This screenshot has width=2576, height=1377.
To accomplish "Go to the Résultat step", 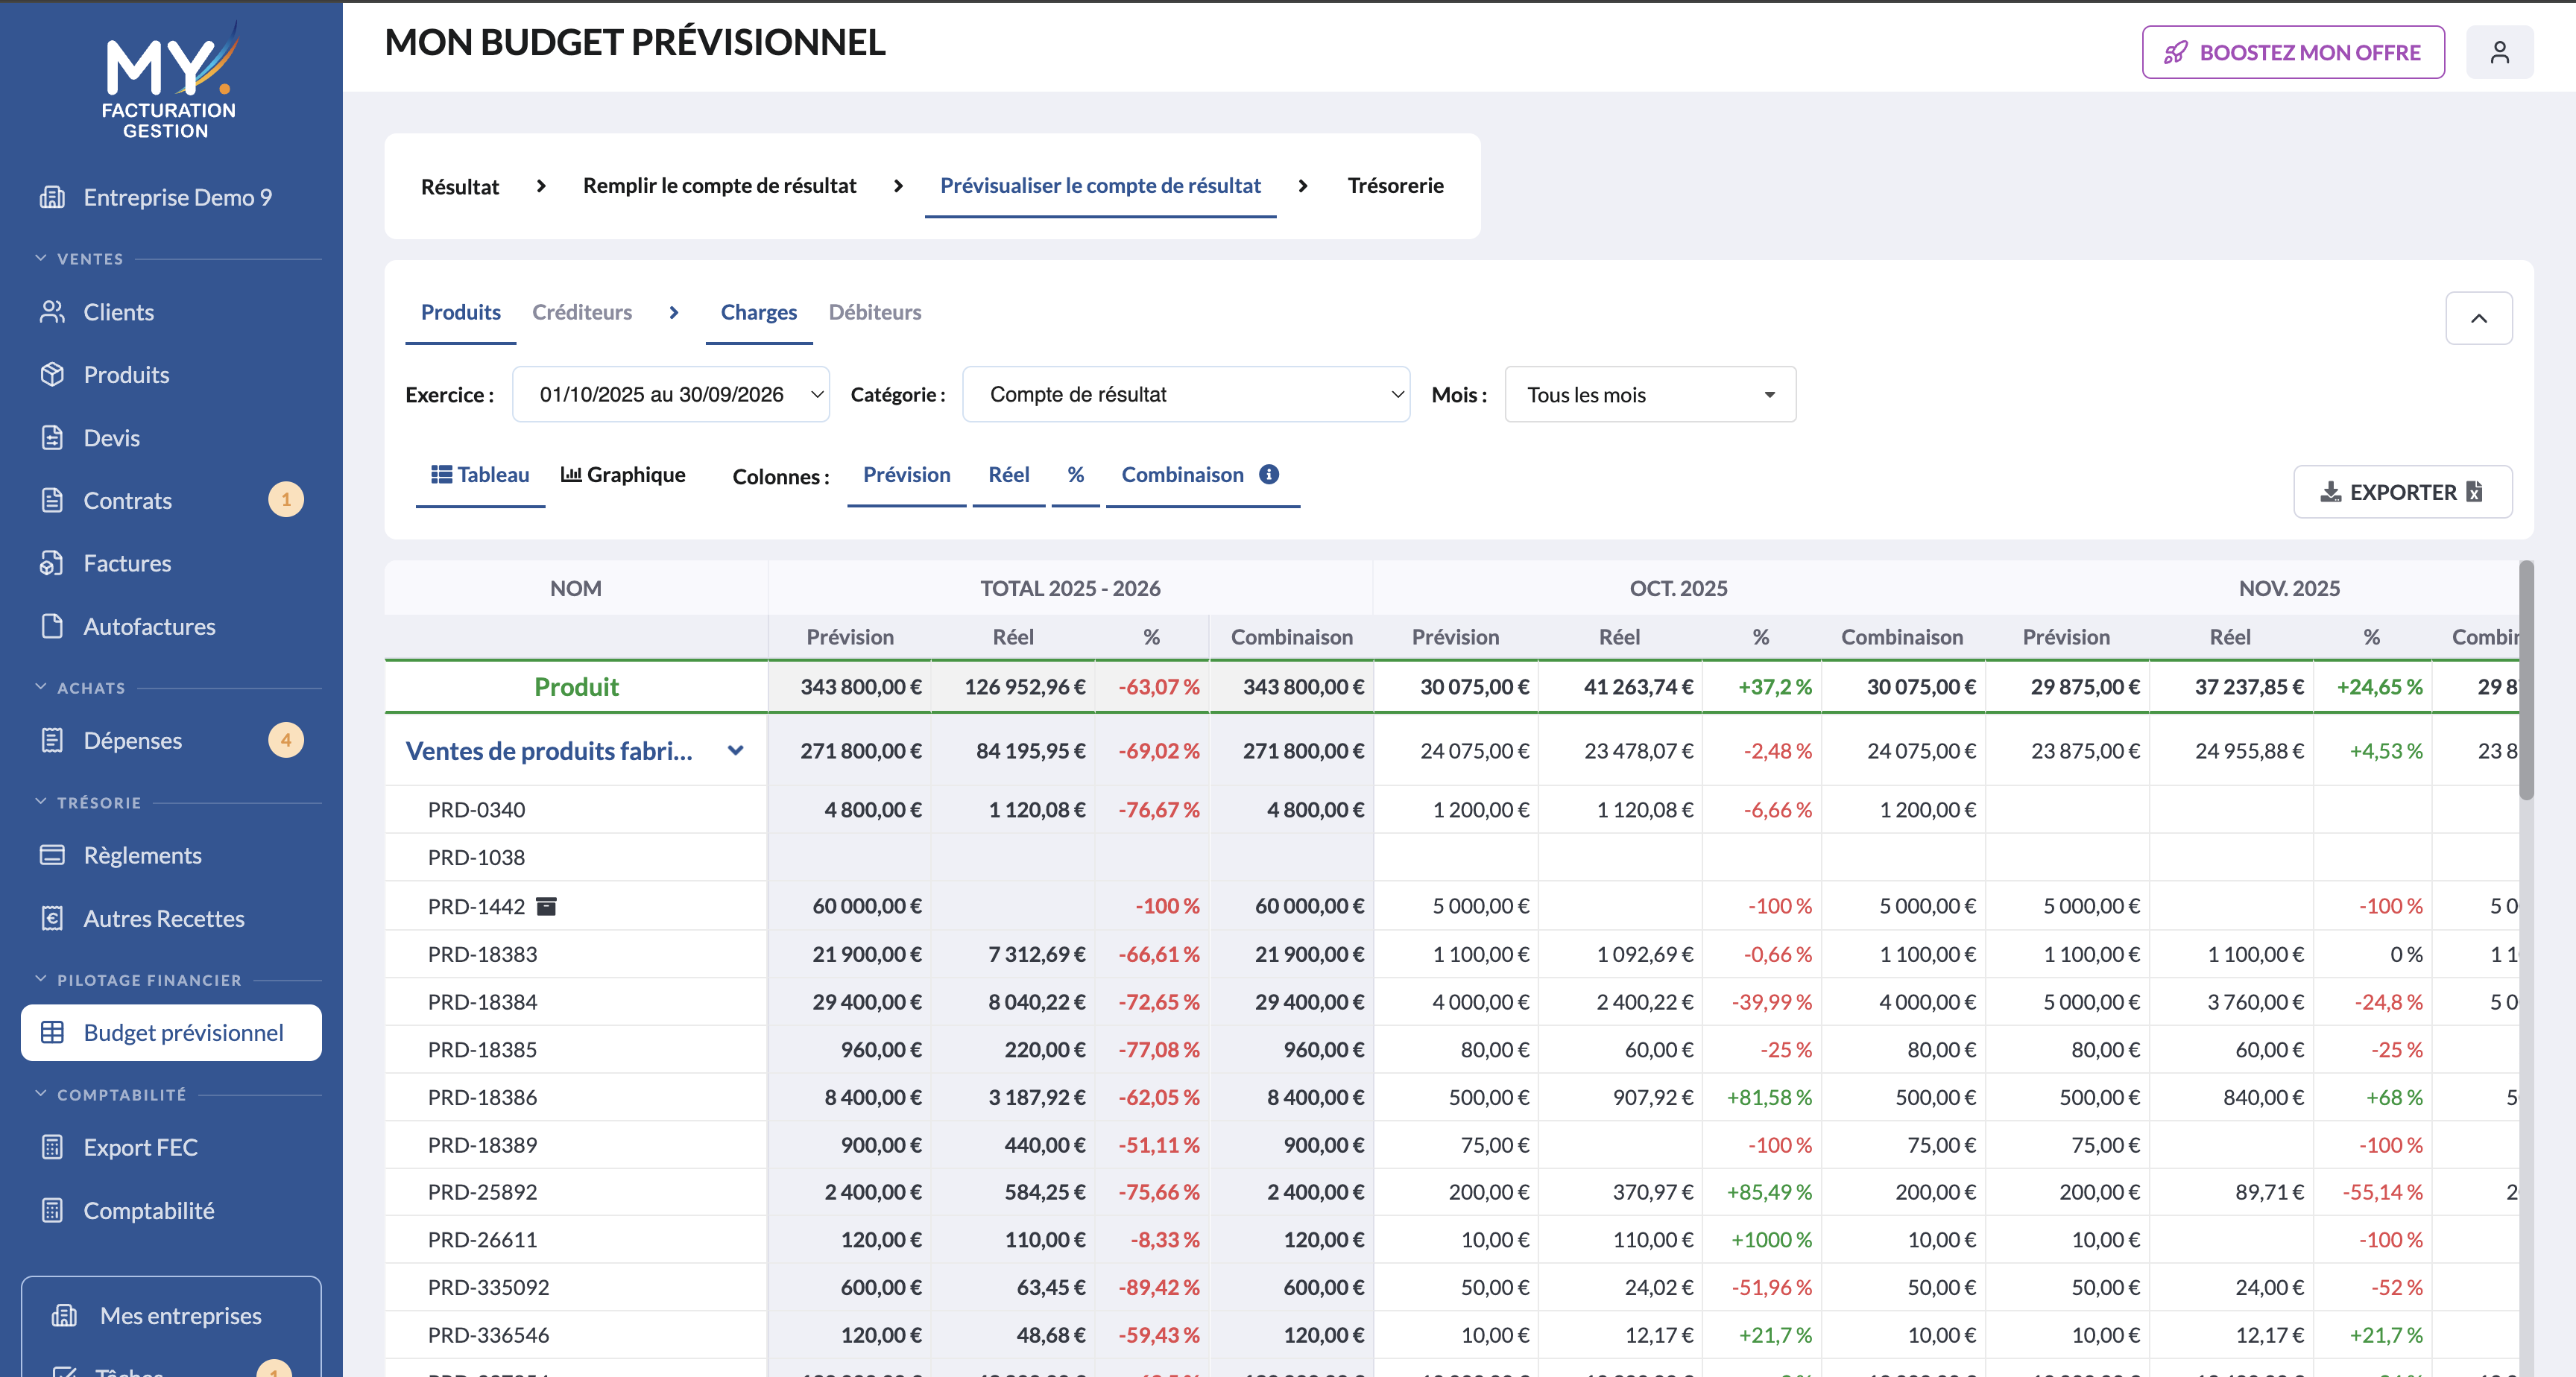I will click(459, 186).
